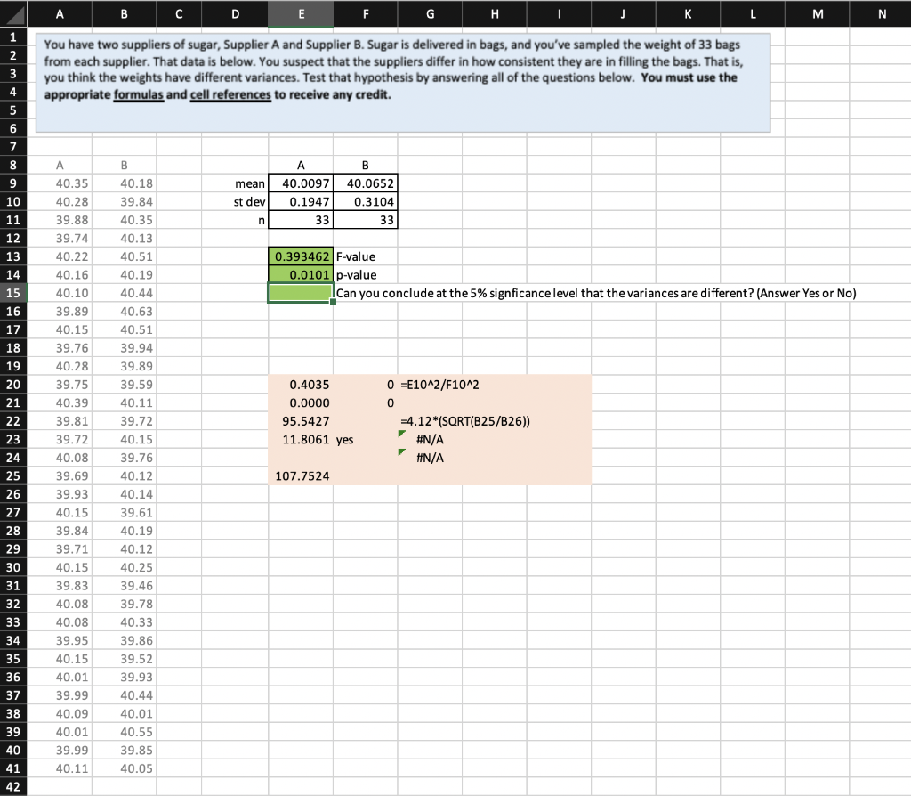Click the 'n' row label
The image size is (911, 796).
[262, 220]
